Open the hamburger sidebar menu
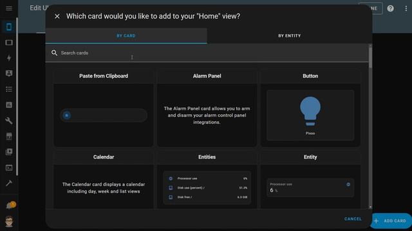Screen dimensions: 412x231 coord(9,8)
